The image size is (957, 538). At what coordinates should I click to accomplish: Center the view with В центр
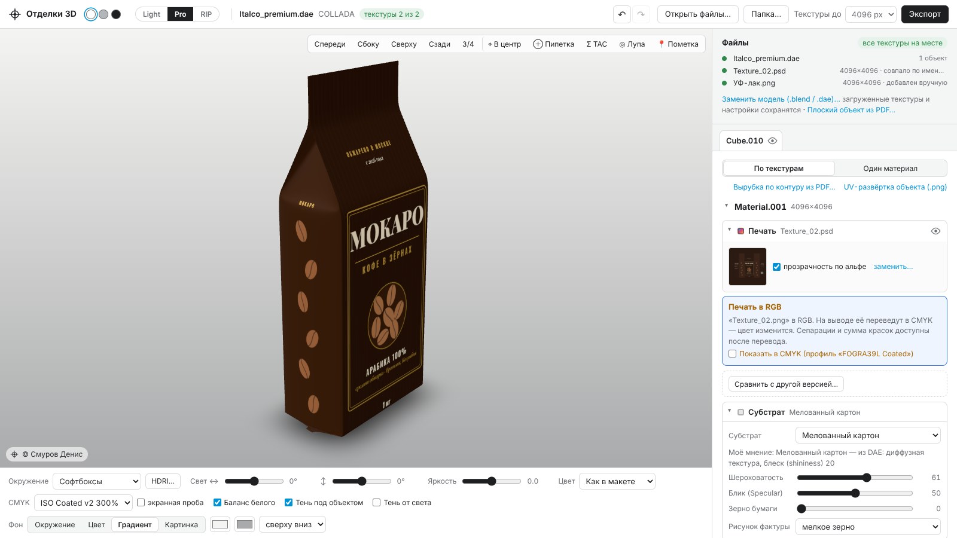(x=504, y=44)
